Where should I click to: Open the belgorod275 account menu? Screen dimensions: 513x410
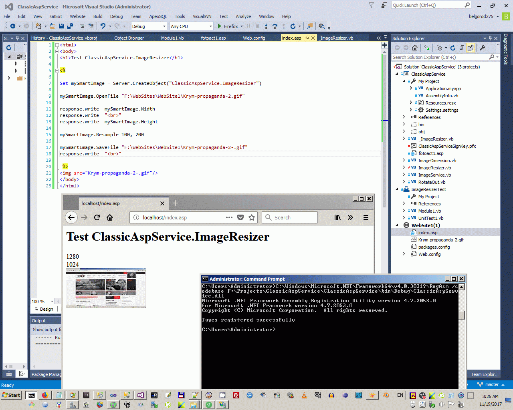point(484,16)
